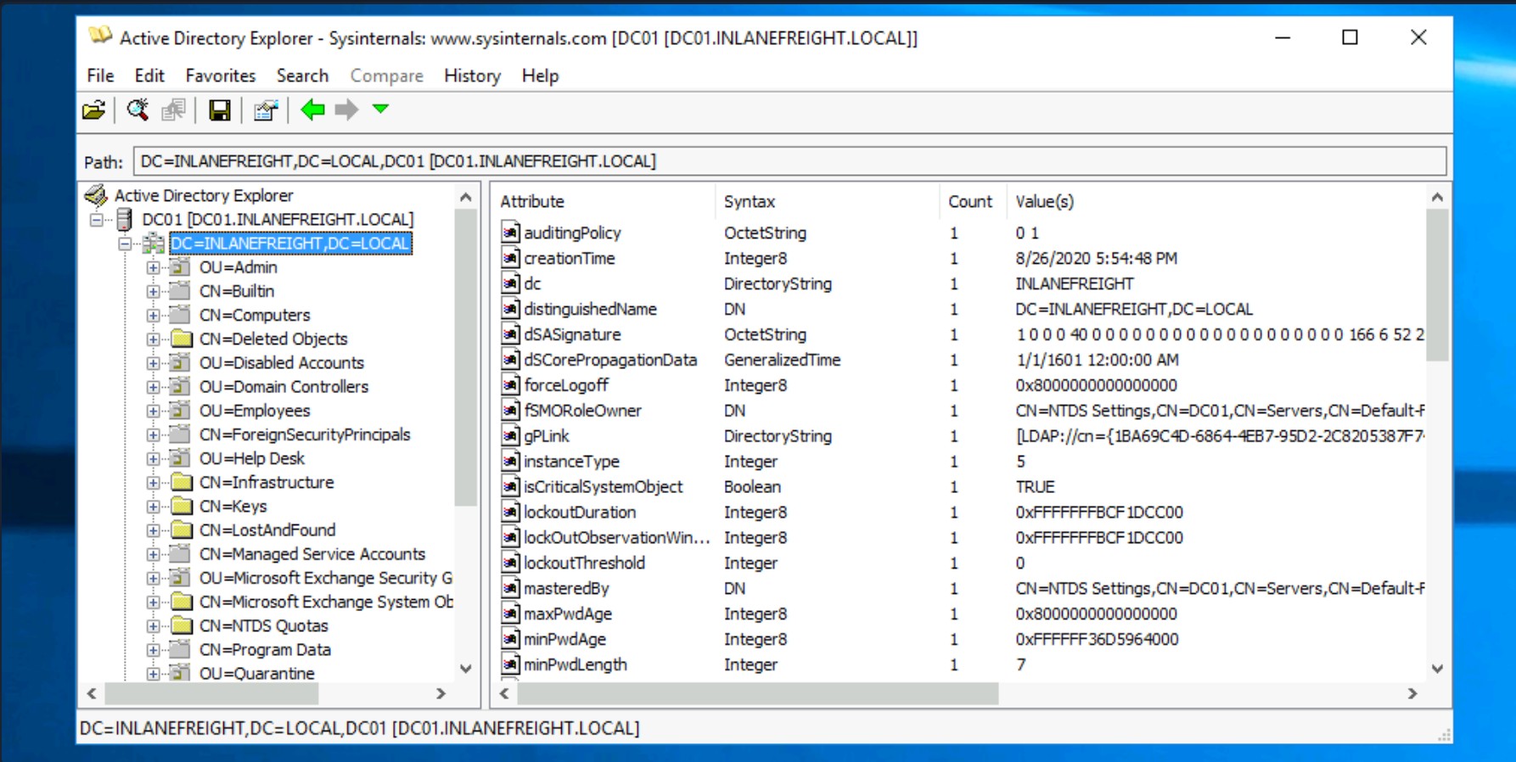This screenshot has width=1516, height=762.
Task: Open the green history dropdown arrow
Action: [380, 109]
